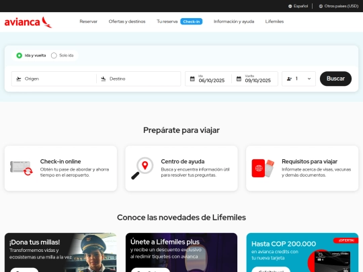
Task: Expand the passenger count dropdown chevron
Action: pyautogui.click(x=309, y=79)
